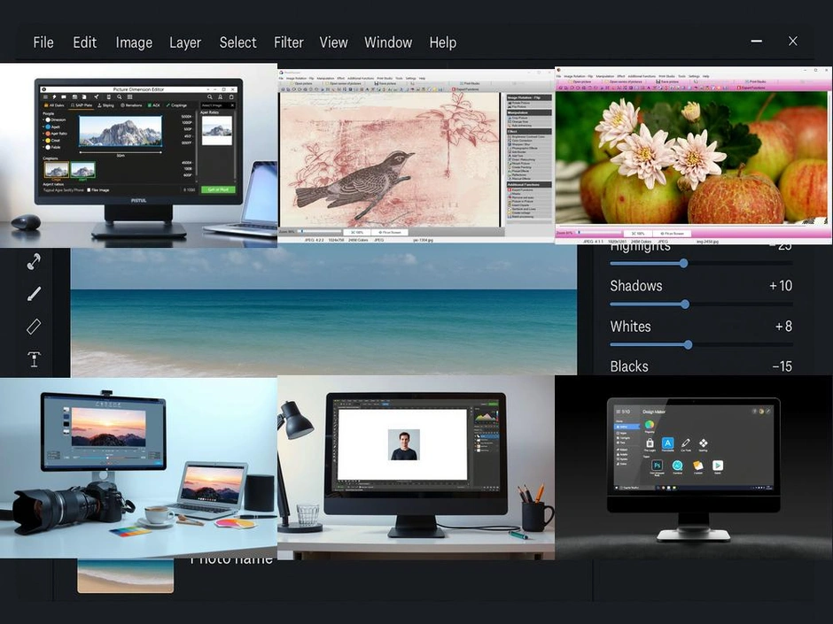Select Rotate Picture in the Image Rotation panel
This screenshot has height=624, width=833.
(x=521, y=104)
